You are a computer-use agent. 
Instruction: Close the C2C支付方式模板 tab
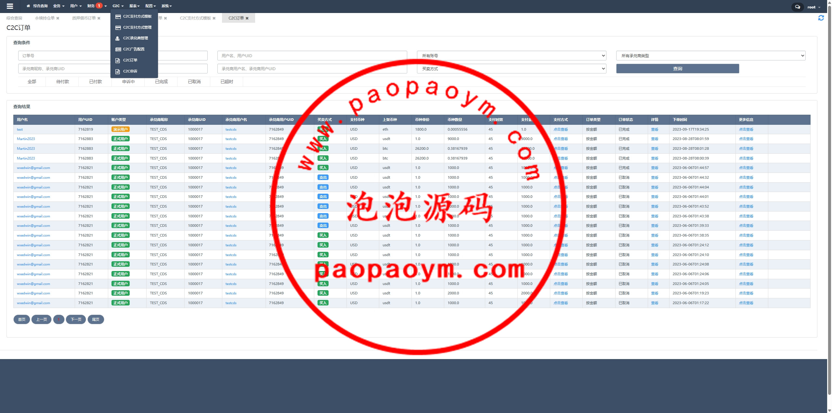point(214,18)
